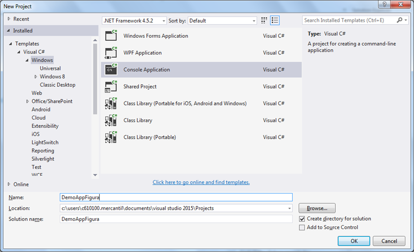Screen dimensions: 414x252
Task: Expand the Recent section
Action: coord(9,19)
